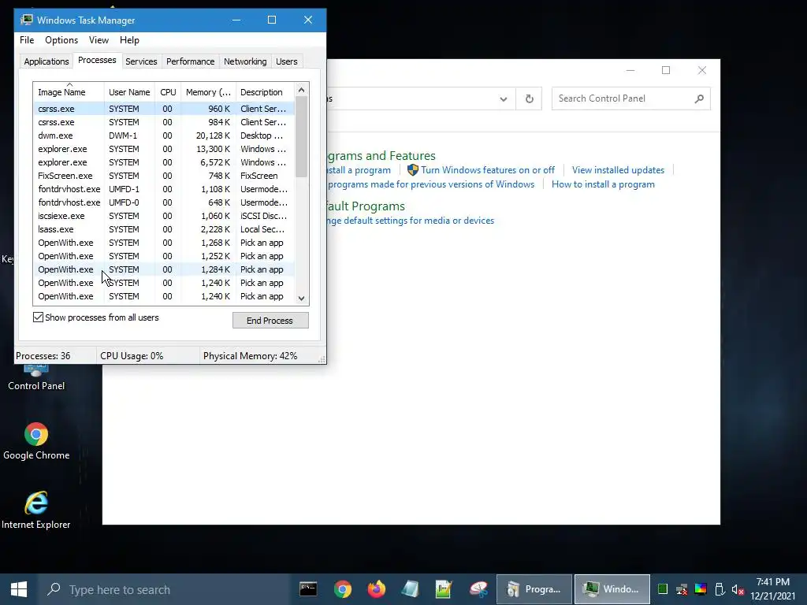
Task: Switch to the Services tab
Action: [x=141, y=61]
